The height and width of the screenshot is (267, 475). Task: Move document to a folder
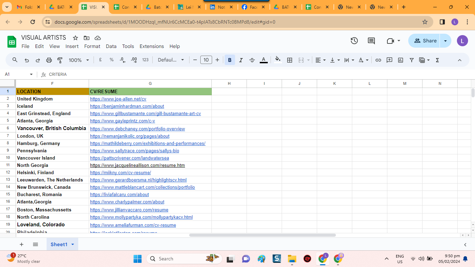(87, 38)
